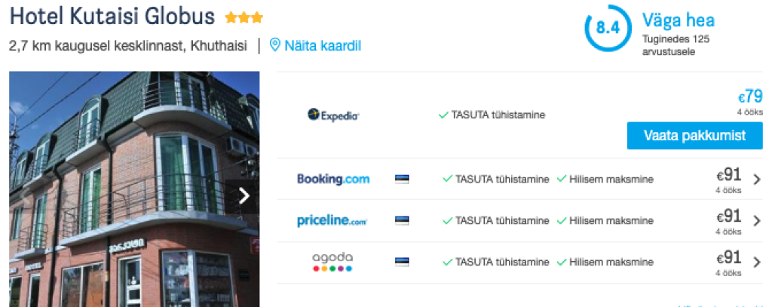
Task: Show next hotel photo with arrow
Action: click(x=244, y=196)
